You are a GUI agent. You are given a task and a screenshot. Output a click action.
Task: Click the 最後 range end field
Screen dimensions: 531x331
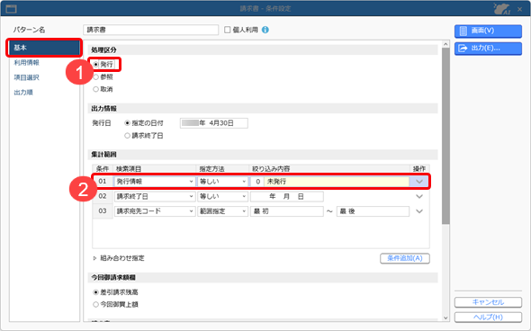coord(373,211)
